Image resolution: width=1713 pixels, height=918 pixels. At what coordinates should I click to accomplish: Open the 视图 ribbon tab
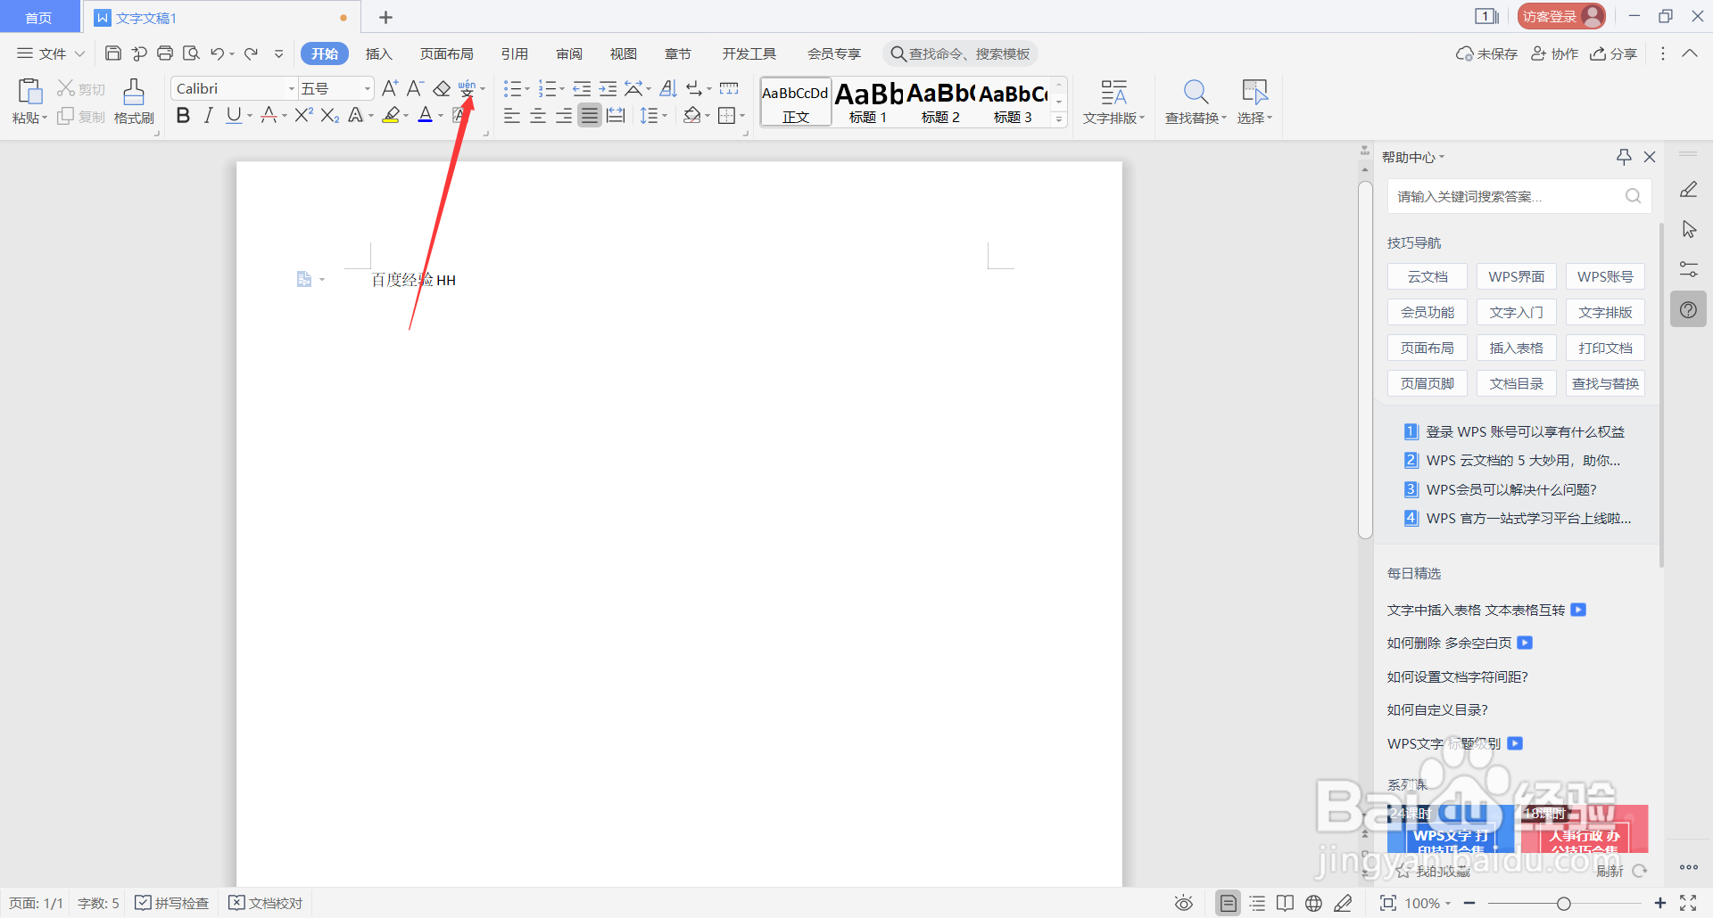[624, 53]
